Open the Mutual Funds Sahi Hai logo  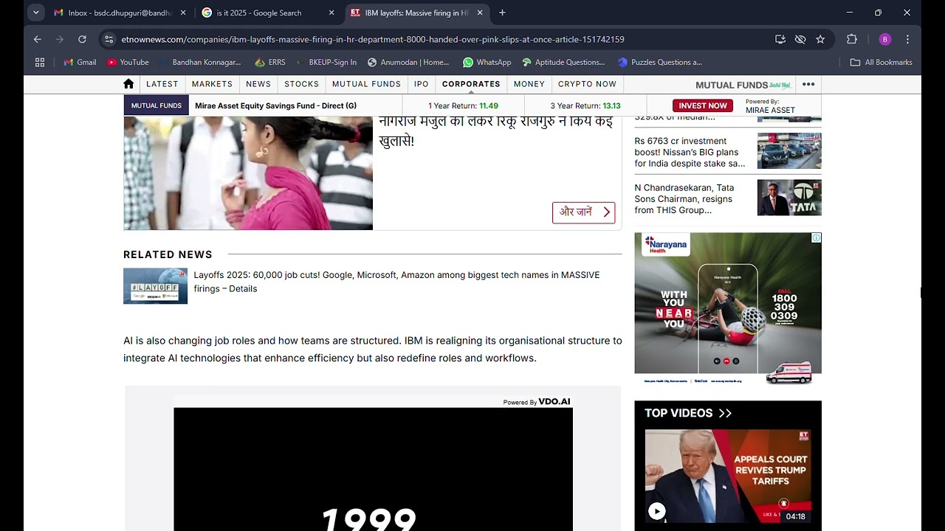click(743, 85)
